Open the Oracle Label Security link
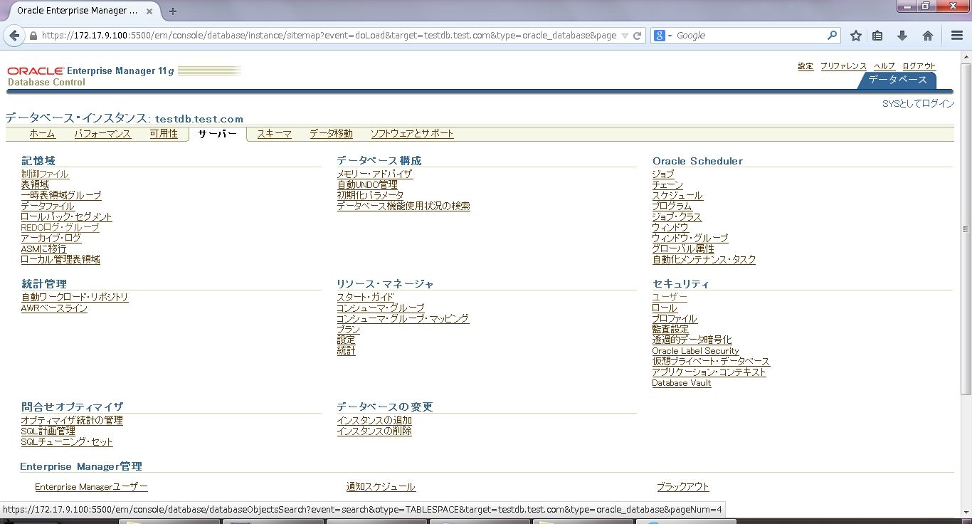Image resolution: width=972 pixels, height=524 pixels. pos(695,350)
